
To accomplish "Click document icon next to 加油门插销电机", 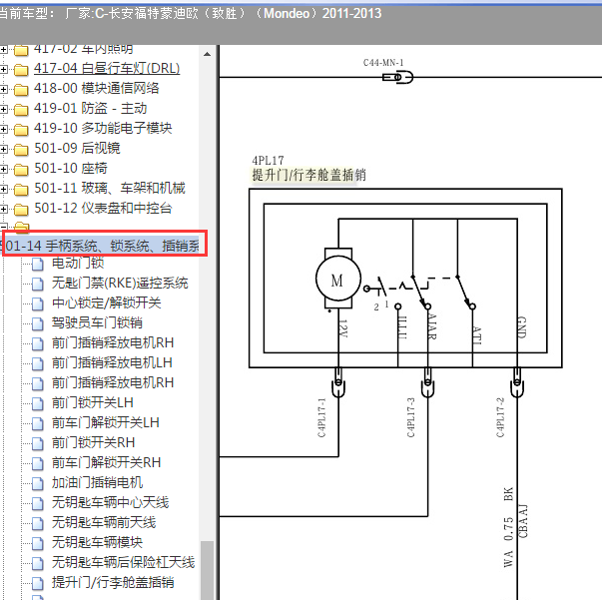I will tap(38, 483).
